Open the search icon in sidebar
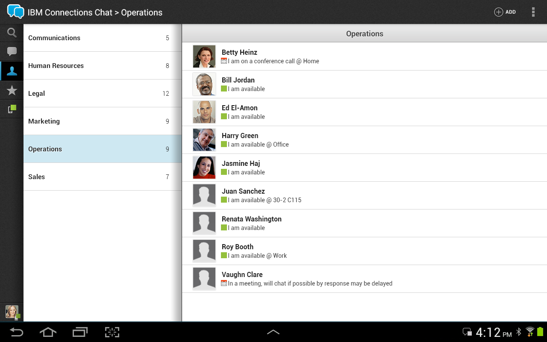This screenshot has width=547, height=342. click(12, 33)
